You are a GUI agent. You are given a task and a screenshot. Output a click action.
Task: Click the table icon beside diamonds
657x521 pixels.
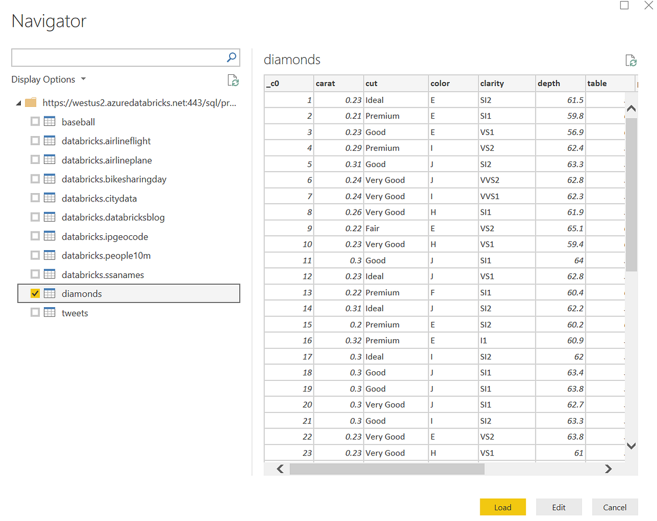pos(48,293)
